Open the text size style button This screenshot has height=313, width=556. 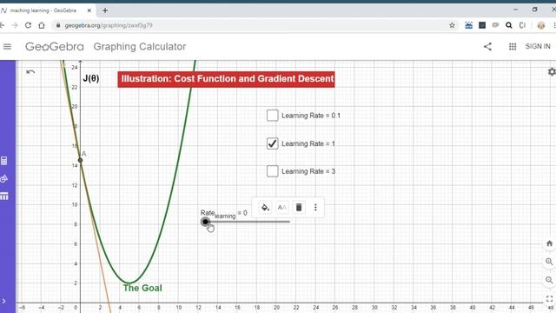pyautogui.click(x=281, y=207)
